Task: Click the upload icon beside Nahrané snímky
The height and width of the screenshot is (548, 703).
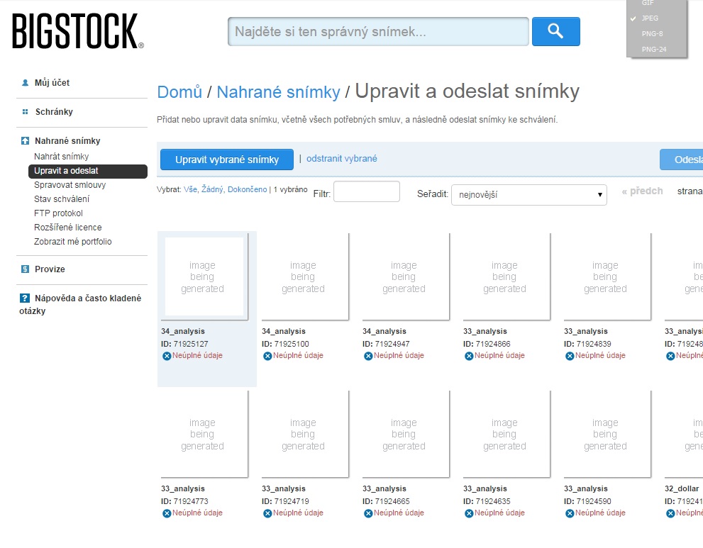Action: (25, 140)
